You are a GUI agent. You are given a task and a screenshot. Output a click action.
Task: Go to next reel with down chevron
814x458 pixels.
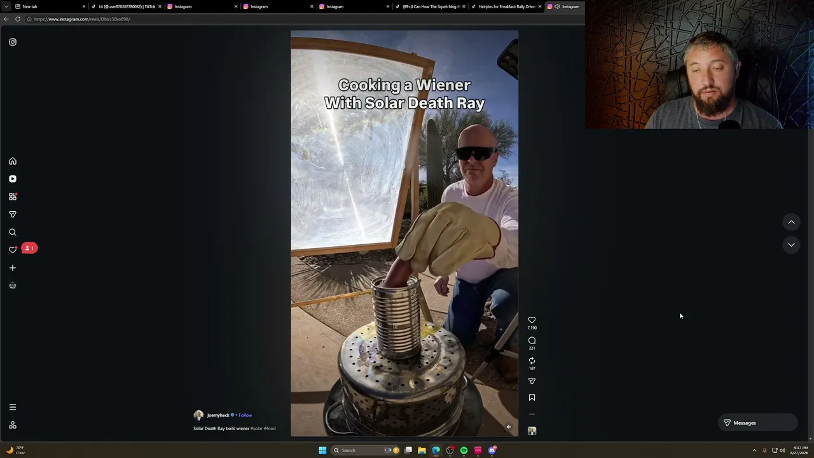[791, 245]
